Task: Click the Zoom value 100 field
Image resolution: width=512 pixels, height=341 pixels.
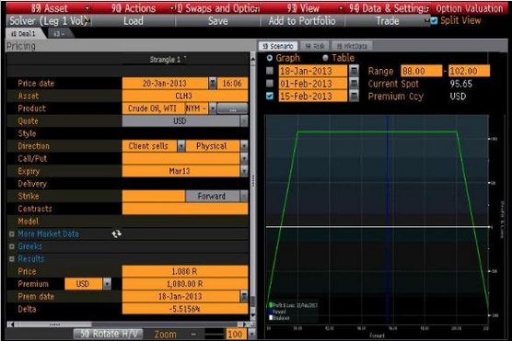Action: coord(236,335)
